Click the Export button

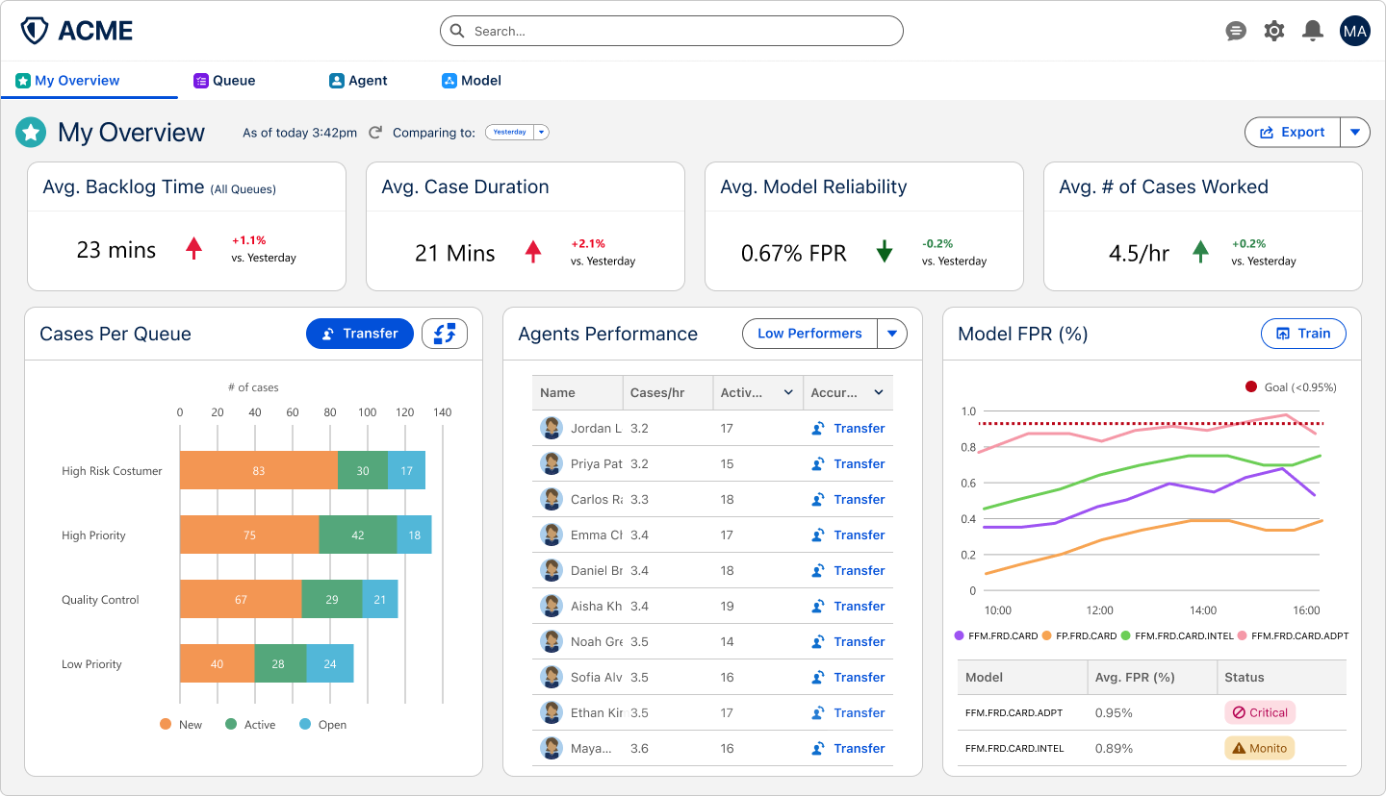1294,133
